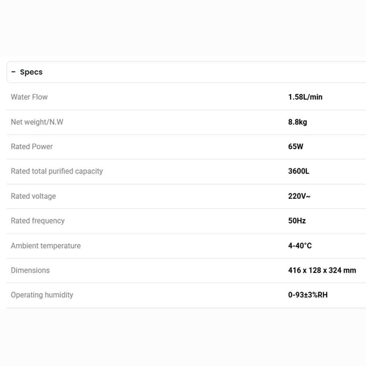Click the 3600L capacity value

pos(299,171)
